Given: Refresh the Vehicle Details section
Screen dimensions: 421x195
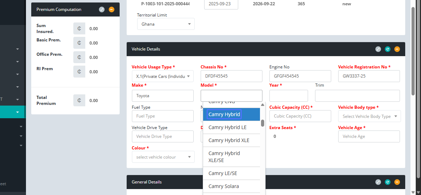Looking at the screenshot, I should coord(388,49).
